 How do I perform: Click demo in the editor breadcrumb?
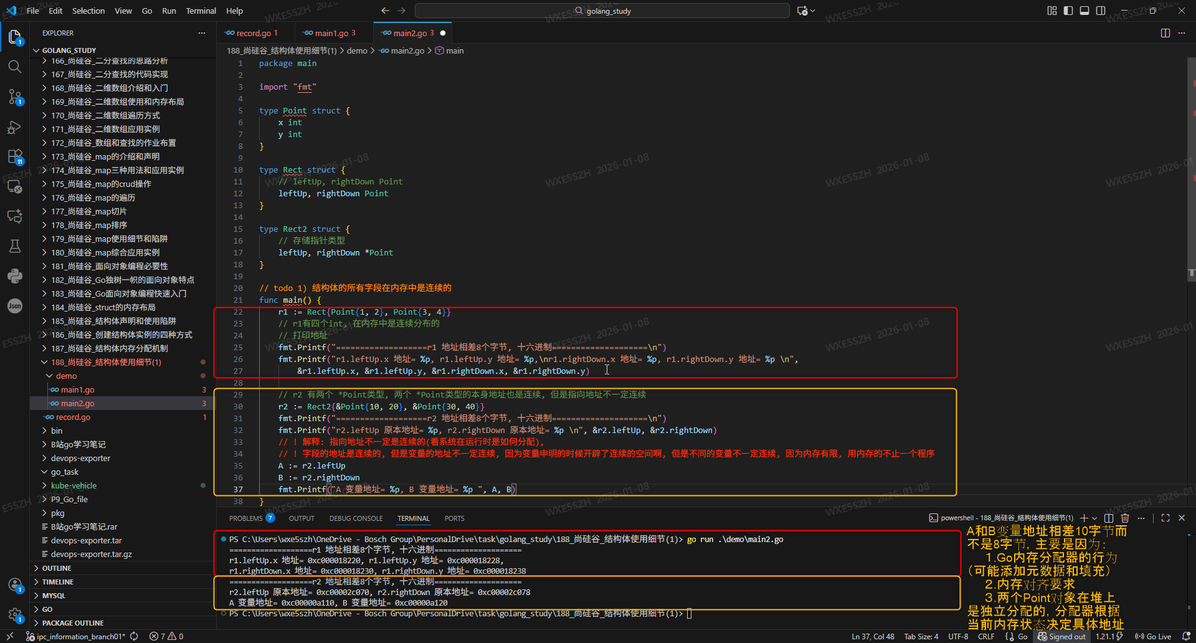coord(357,51)
